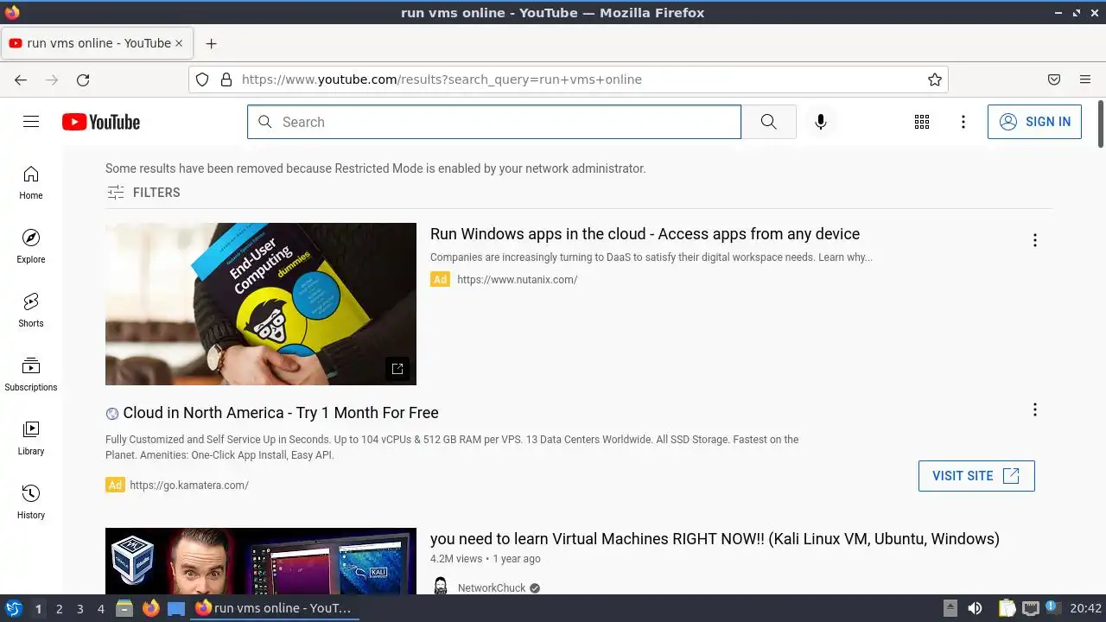
Task: Open YouTube settings three-dot menu
Action: [963, 122]
